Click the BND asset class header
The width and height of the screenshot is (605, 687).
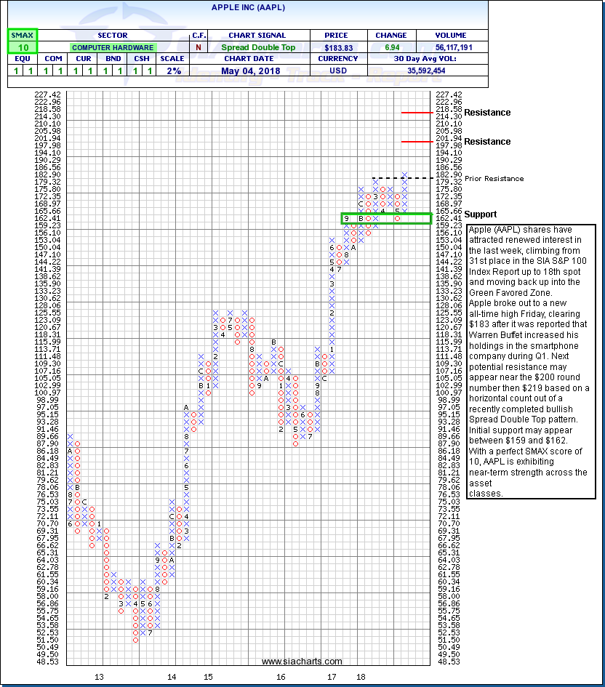tap(112, 60)
